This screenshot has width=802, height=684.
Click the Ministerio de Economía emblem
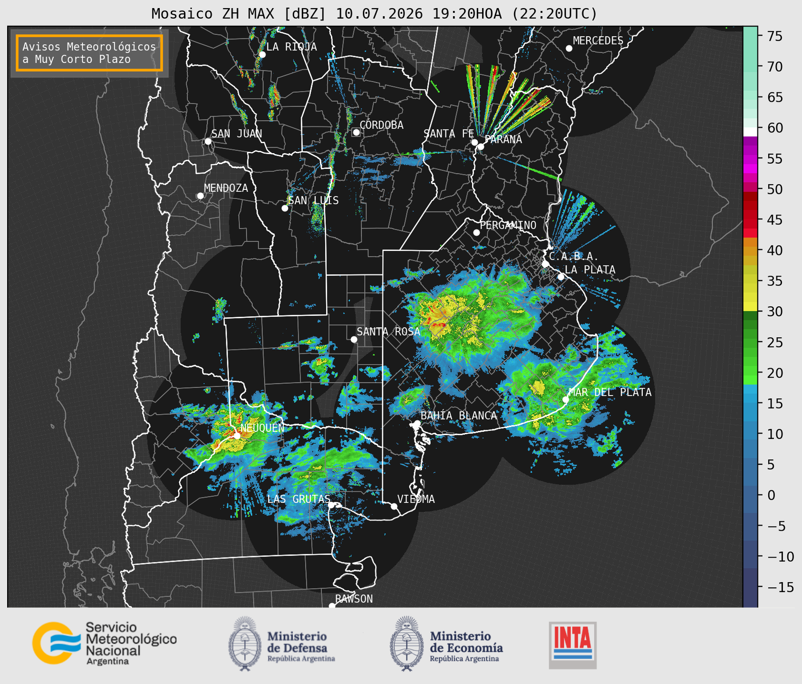click(x=406, y=644)
